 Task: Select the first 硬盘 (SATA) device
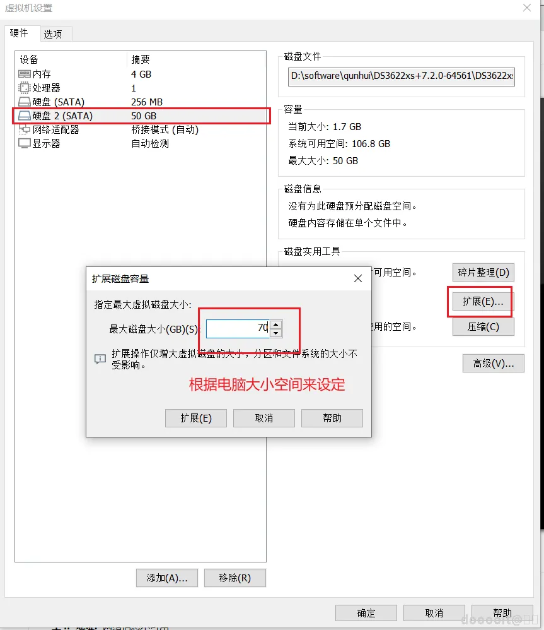(50, 102)
